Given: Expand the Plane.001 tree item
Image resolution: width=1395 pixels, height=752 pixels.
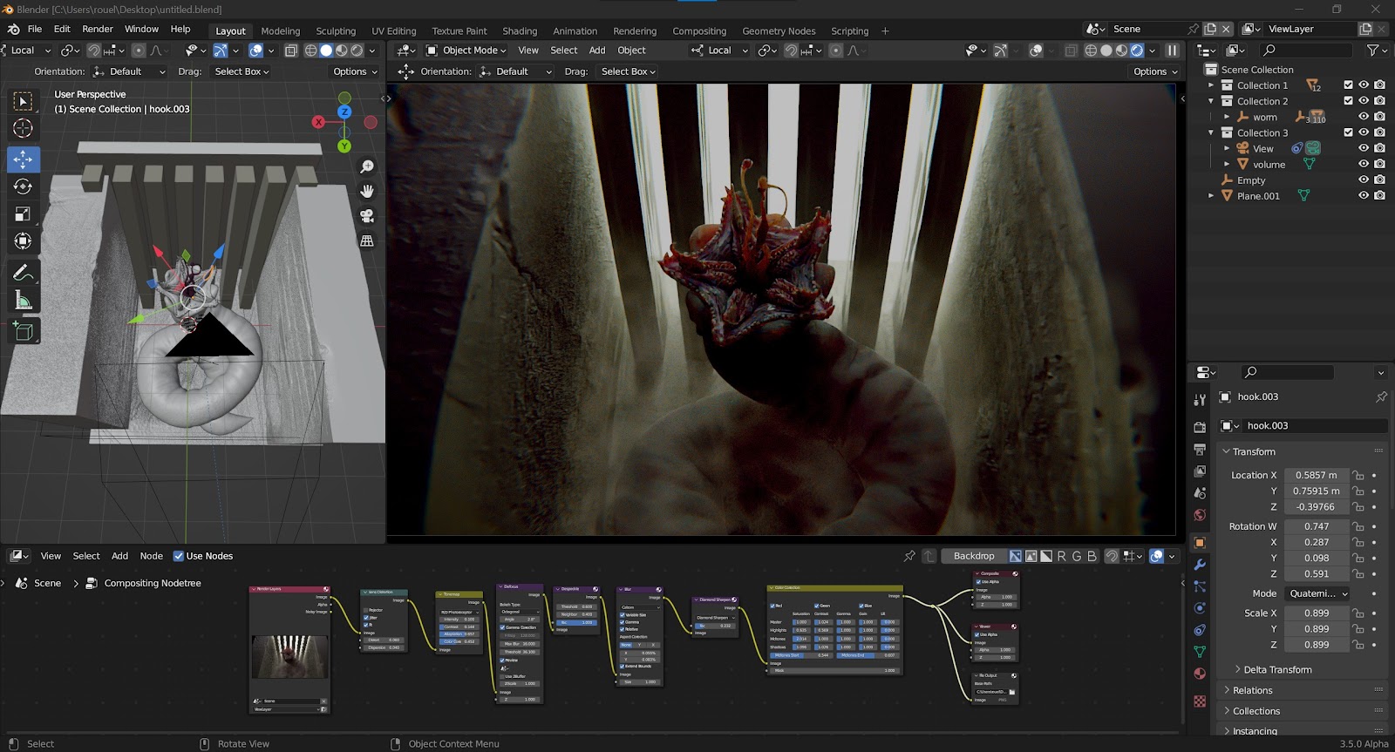Looking at the screenshot, I should [1211, 196].
